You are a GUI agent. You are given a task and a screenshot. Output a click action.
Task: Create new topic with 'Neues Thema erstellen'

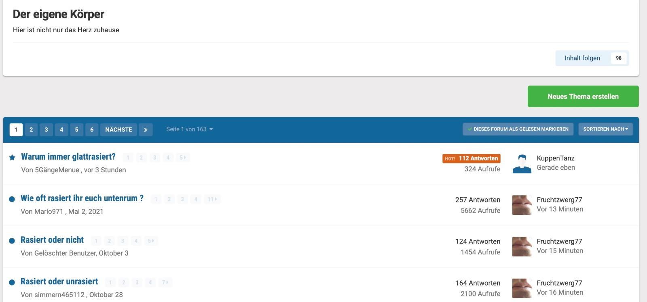[x=583, y=96]
